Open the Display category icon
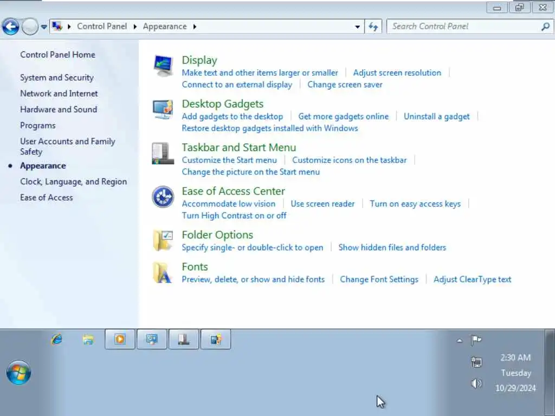The width and height of the screenshot is (555, 416). tap(163, 66)
